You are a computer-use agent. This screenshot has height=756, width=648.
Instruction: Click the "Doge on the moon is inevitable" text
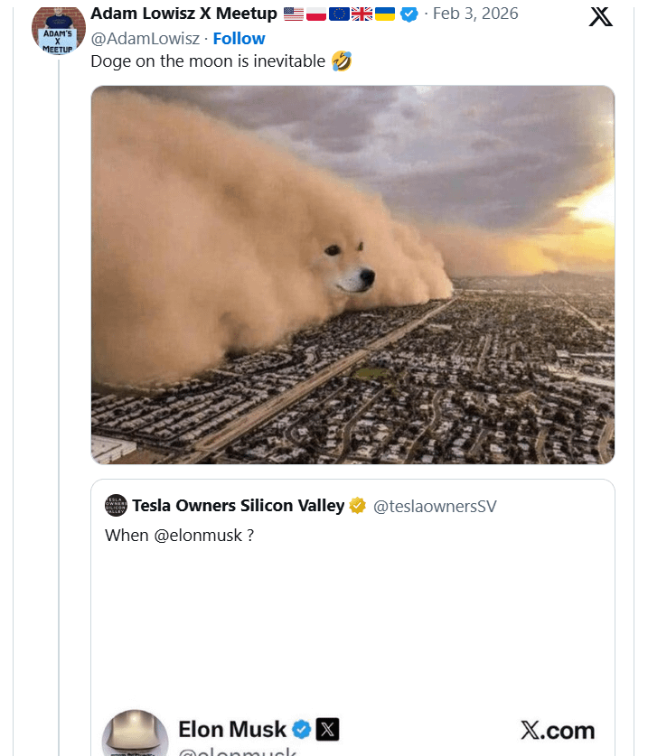(209, 61)
